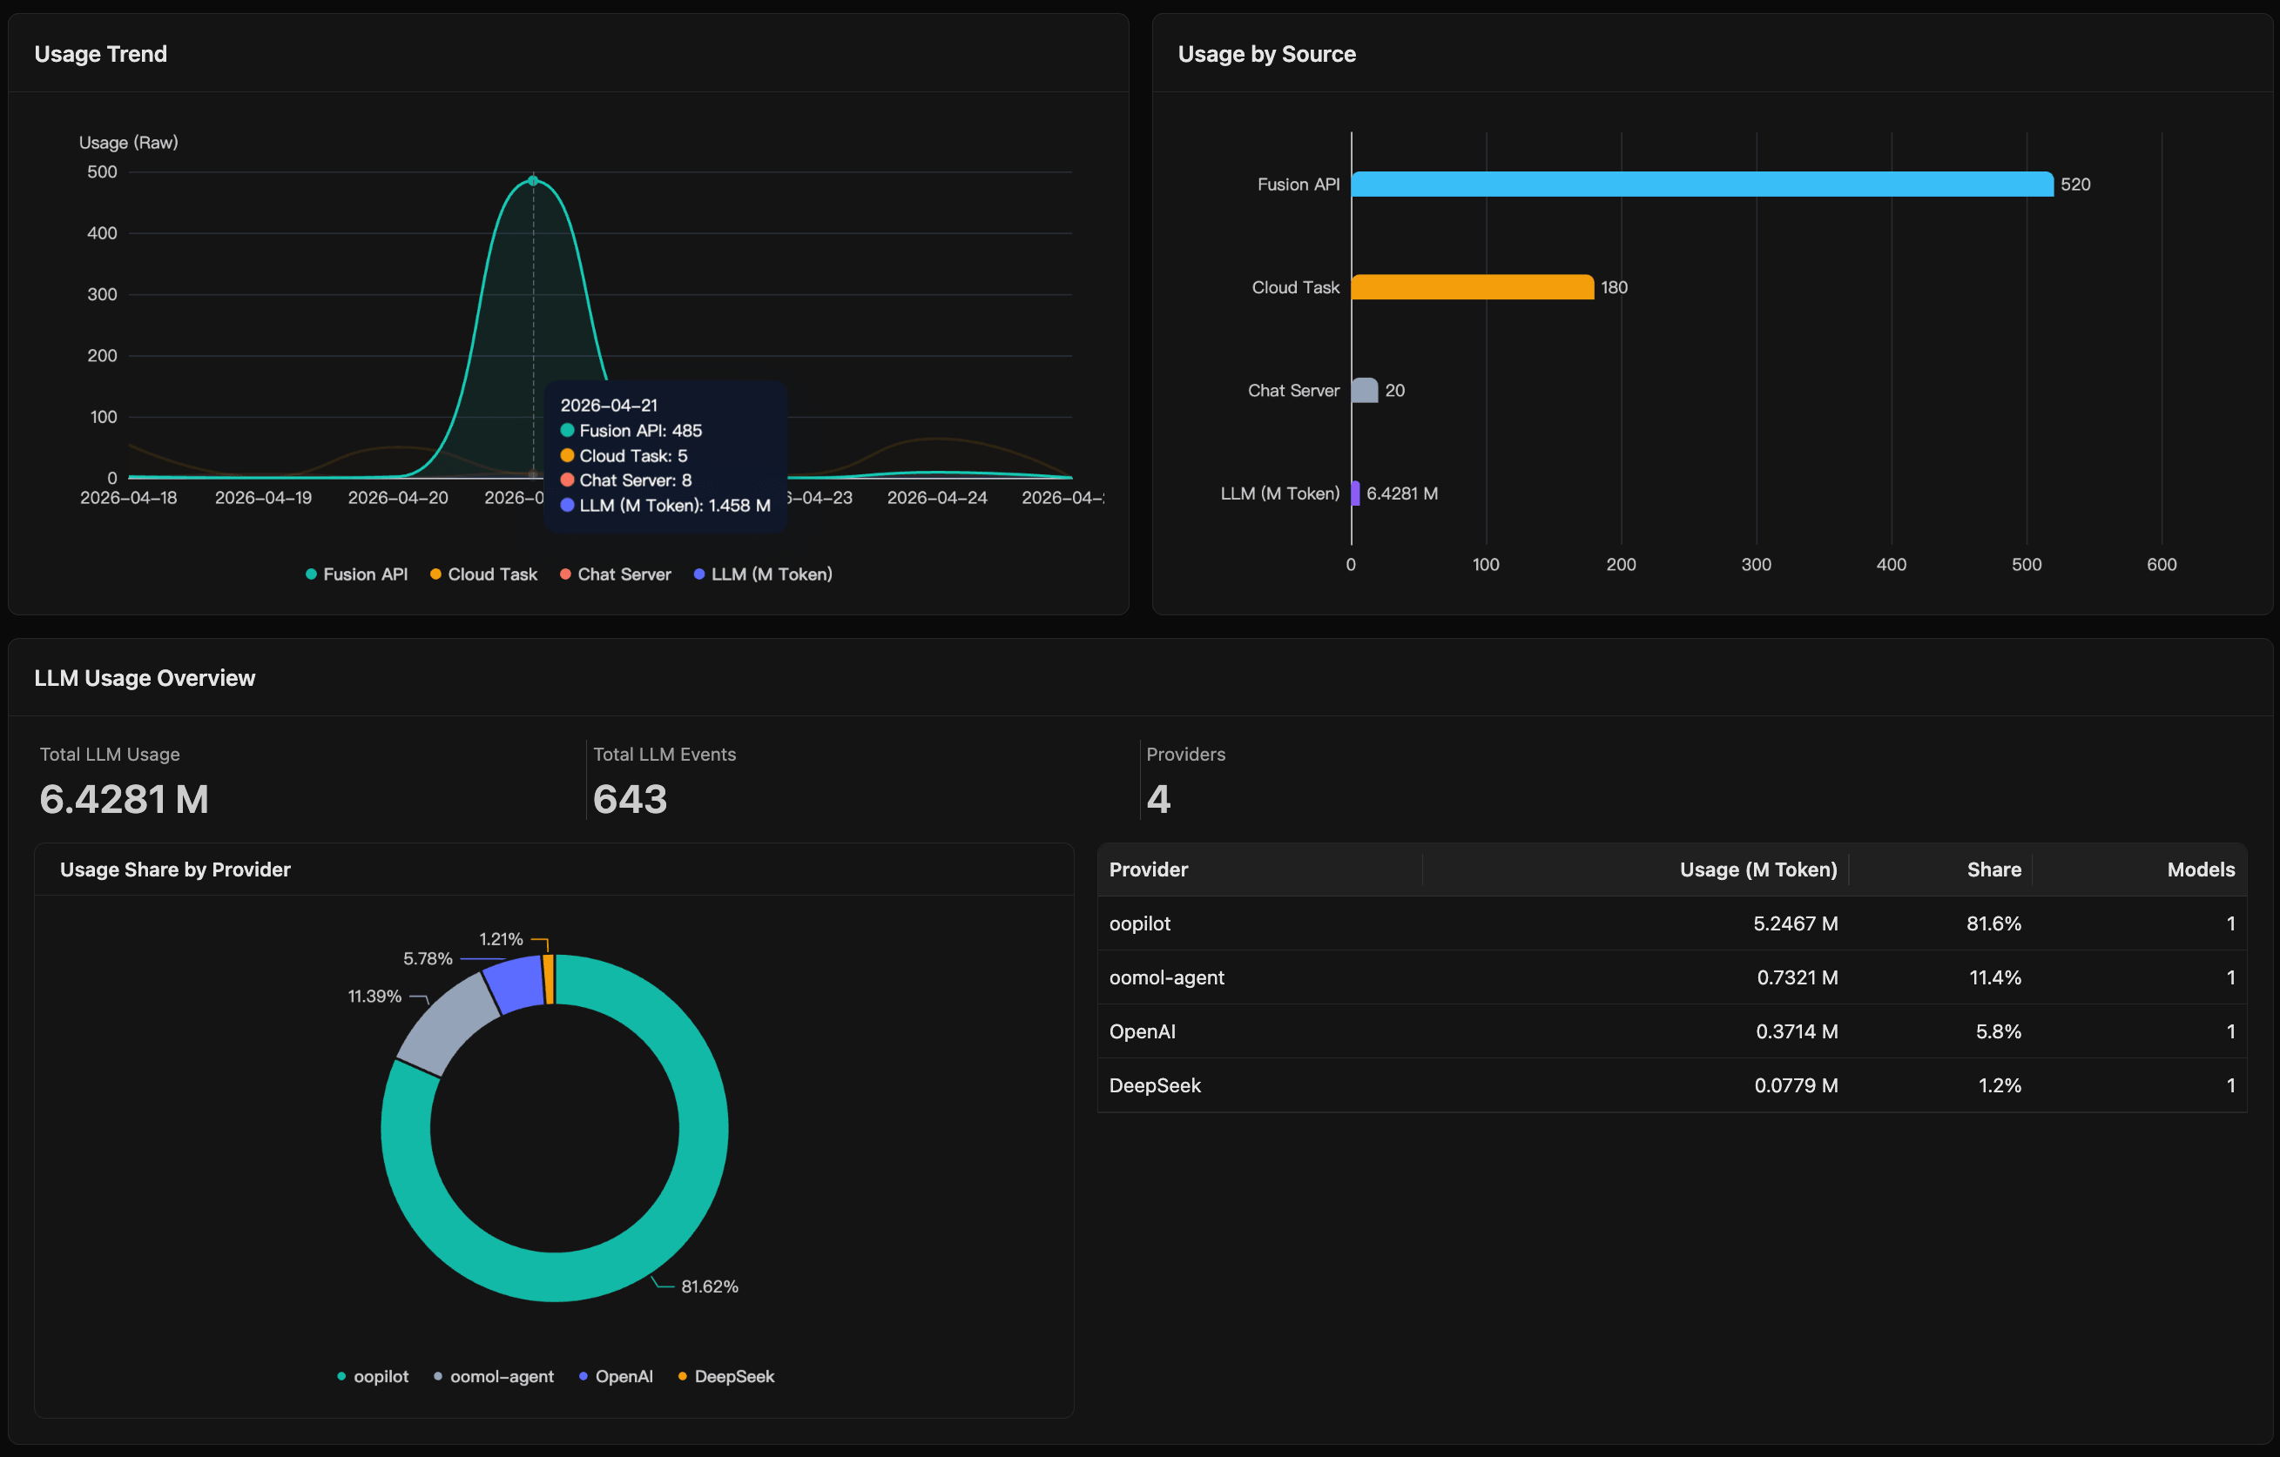This screenshot has height=1457, width=2280.
Task: Click the 5.78% donut label
Action: [428, 958]
